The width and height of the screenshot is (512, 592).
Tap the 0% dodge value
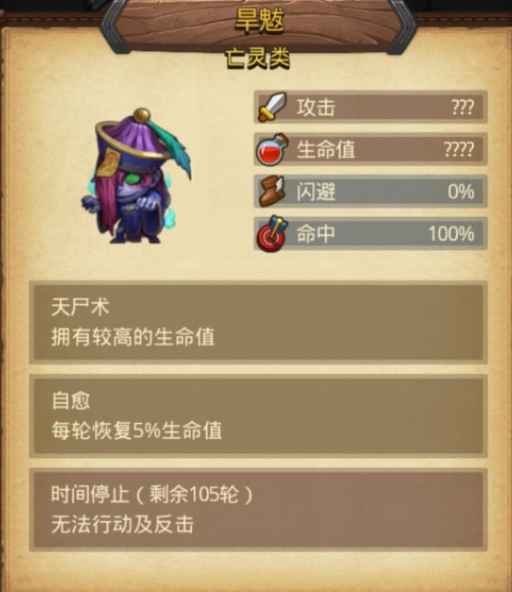(x=461, y=192)
